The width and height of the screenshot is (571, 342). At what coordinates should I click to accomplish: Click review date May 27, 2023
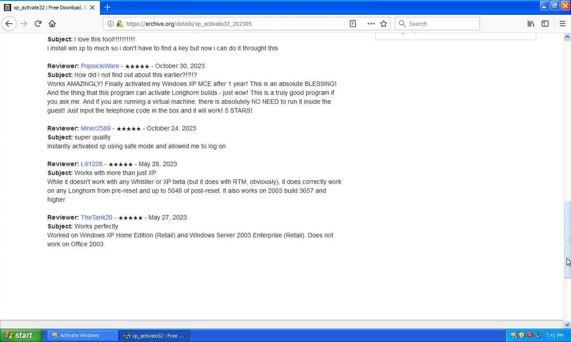tap(168, 217)
